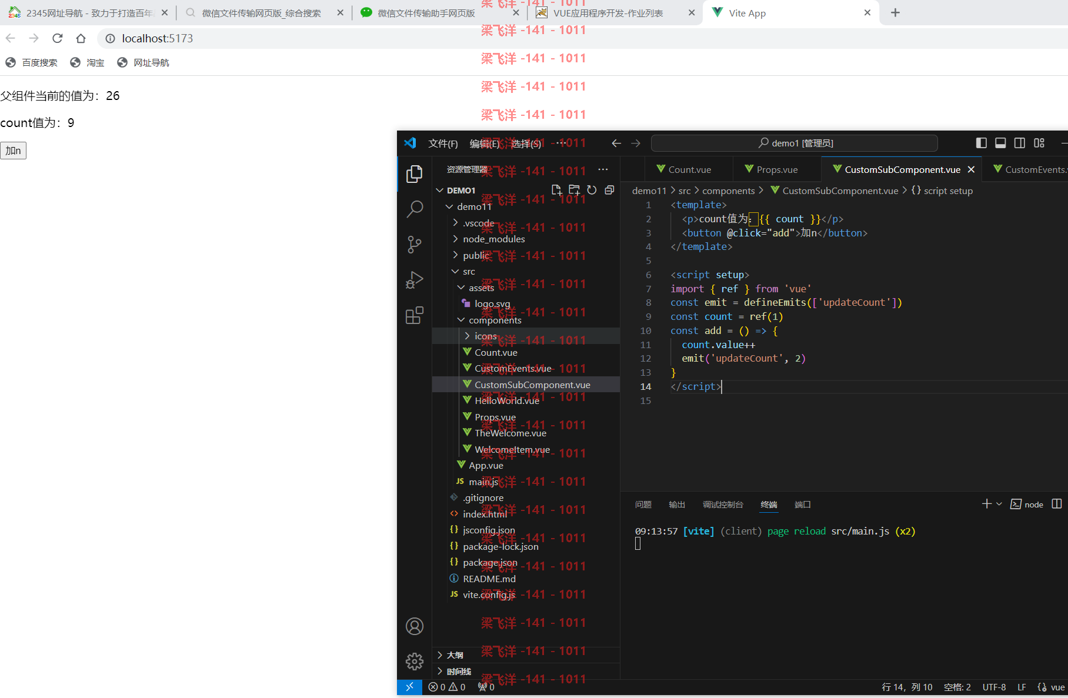Toggle the secondary sidebar layout icon
This screenshot has height=698, width=1068.
tap(1020, 143)
